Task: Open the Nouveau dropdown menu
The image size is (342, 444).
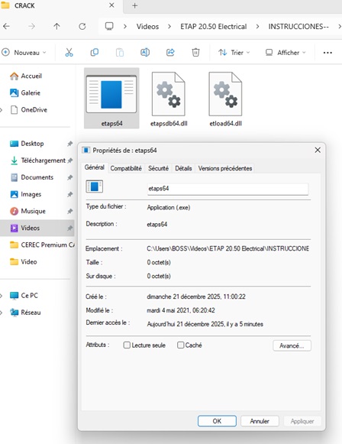Action: [x=24, y=53]
